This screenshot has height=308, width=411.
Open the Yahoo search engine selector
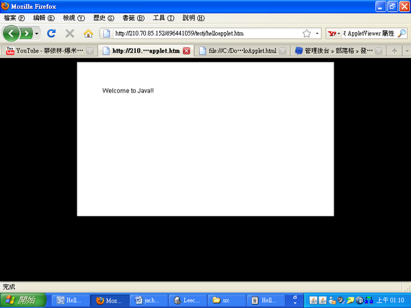point(334,34)
